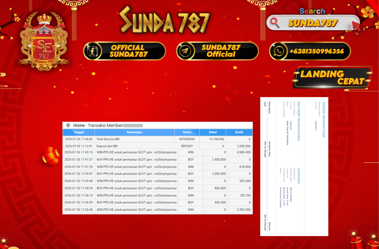
Task: Click the 2026-07-26 17:41:37 timestamp
Action: (78, 160)
